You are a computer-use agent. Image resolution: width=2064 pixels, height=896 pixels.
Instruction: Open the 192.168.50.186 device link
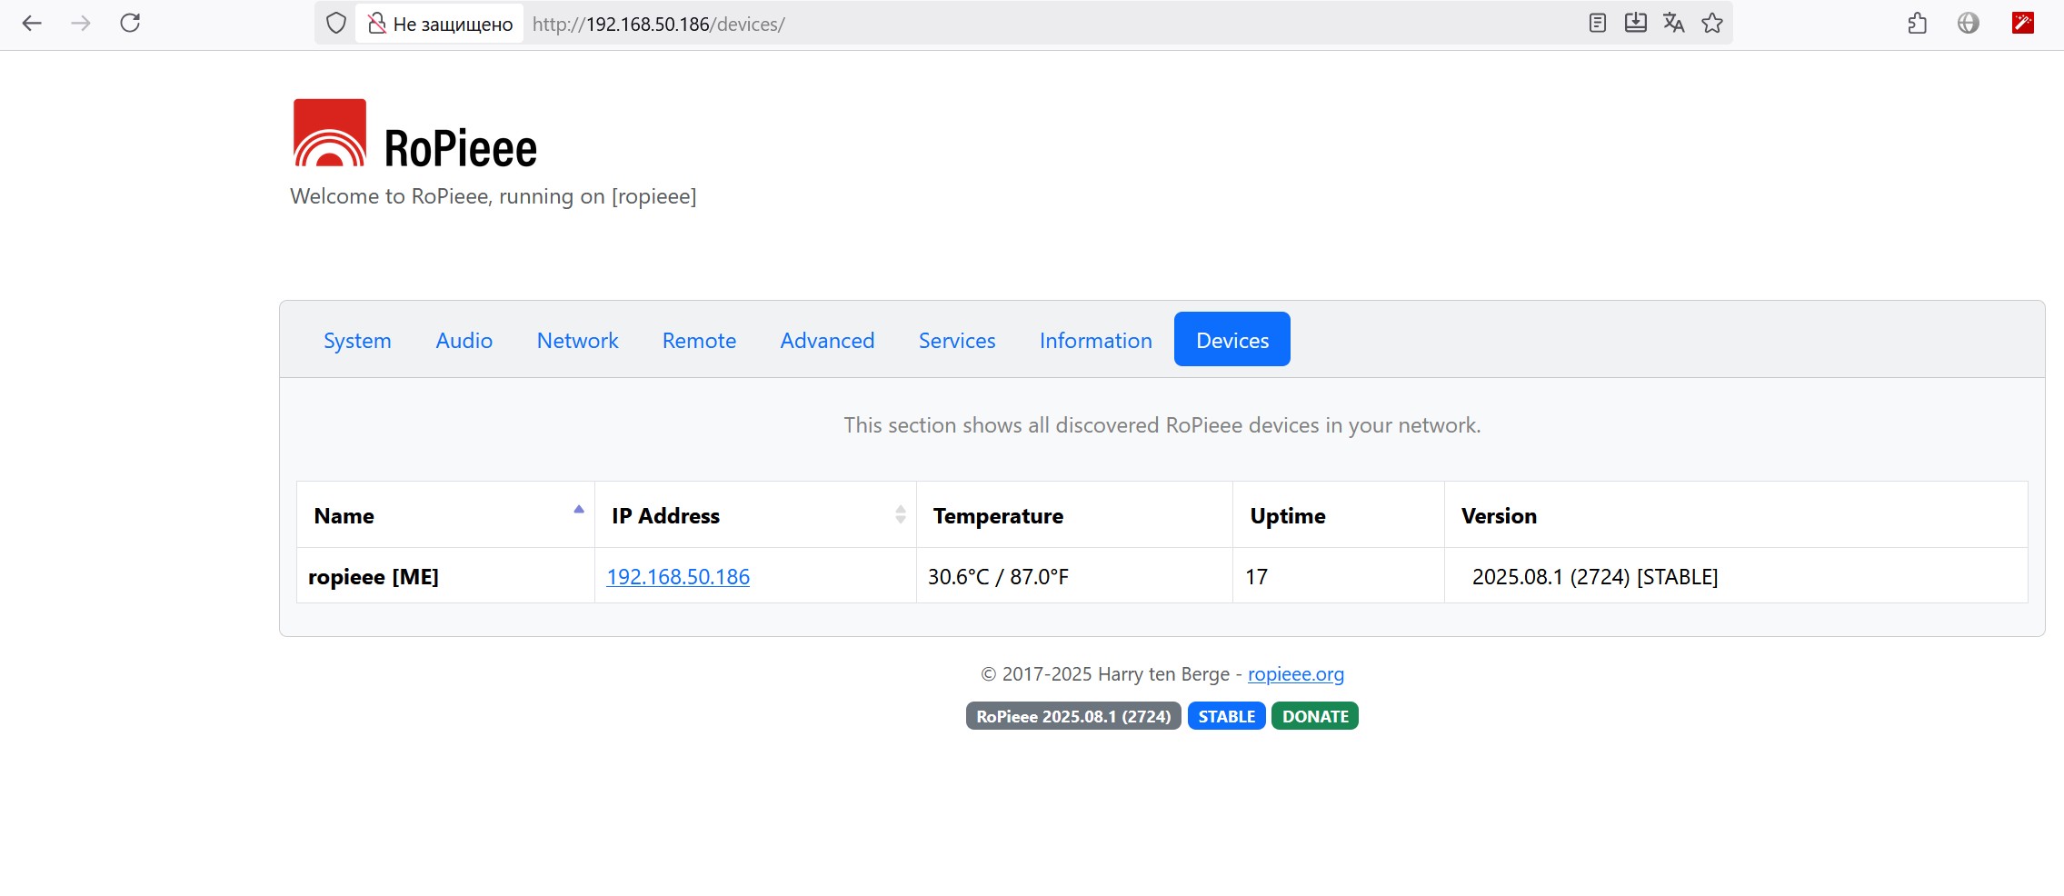pyautogui.click(x=678, y=577)
